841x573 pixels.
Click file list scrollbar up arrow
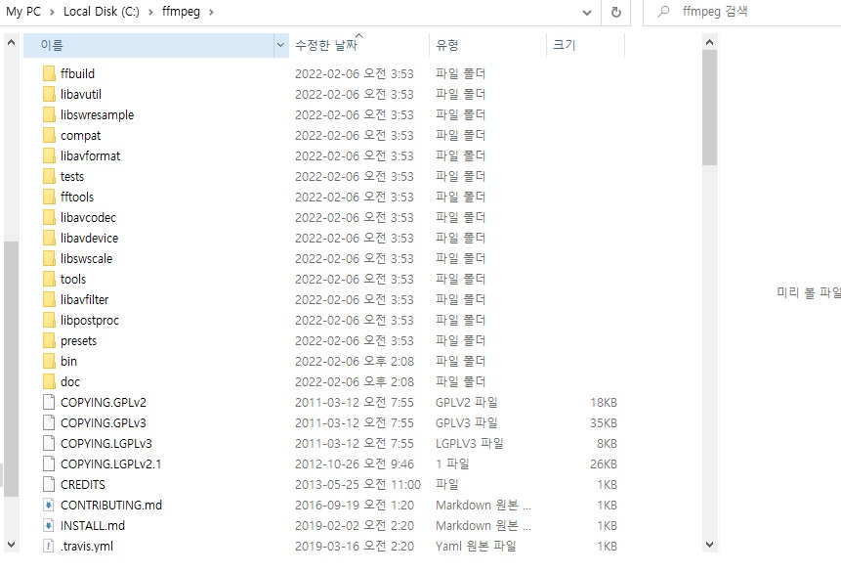tap(709, 42)
